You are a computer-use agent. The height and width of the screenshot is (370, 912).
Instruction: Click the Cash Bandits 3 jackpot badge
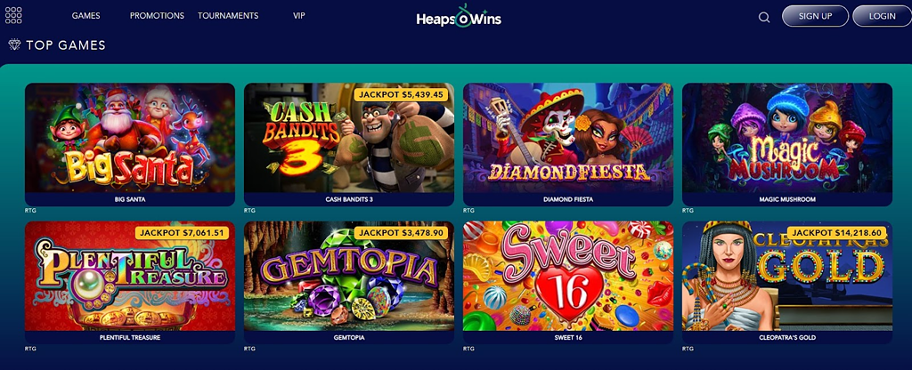(x=401, y=94)
